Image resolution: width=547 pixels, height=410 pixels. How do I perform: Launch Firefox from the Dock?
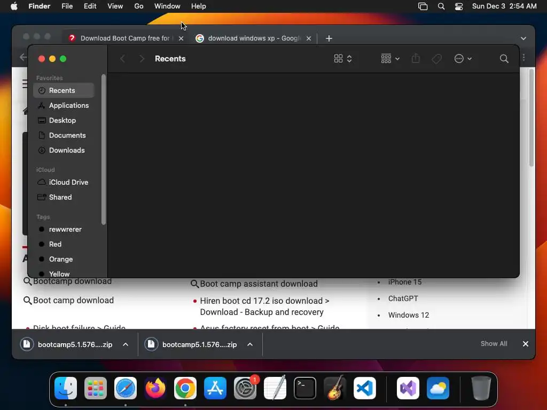[155, 388]
